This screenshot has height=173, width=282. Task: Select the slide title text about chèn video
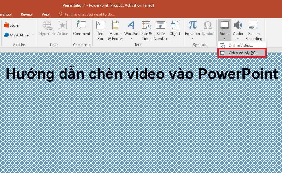(x=142, y=74)
